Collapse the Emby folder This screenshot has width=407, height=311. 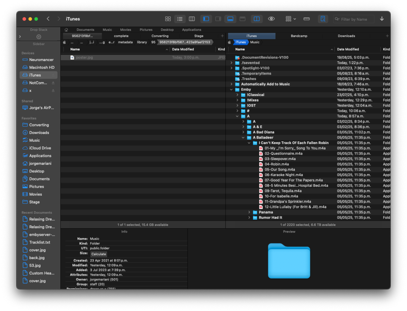[x=232, y=90]
